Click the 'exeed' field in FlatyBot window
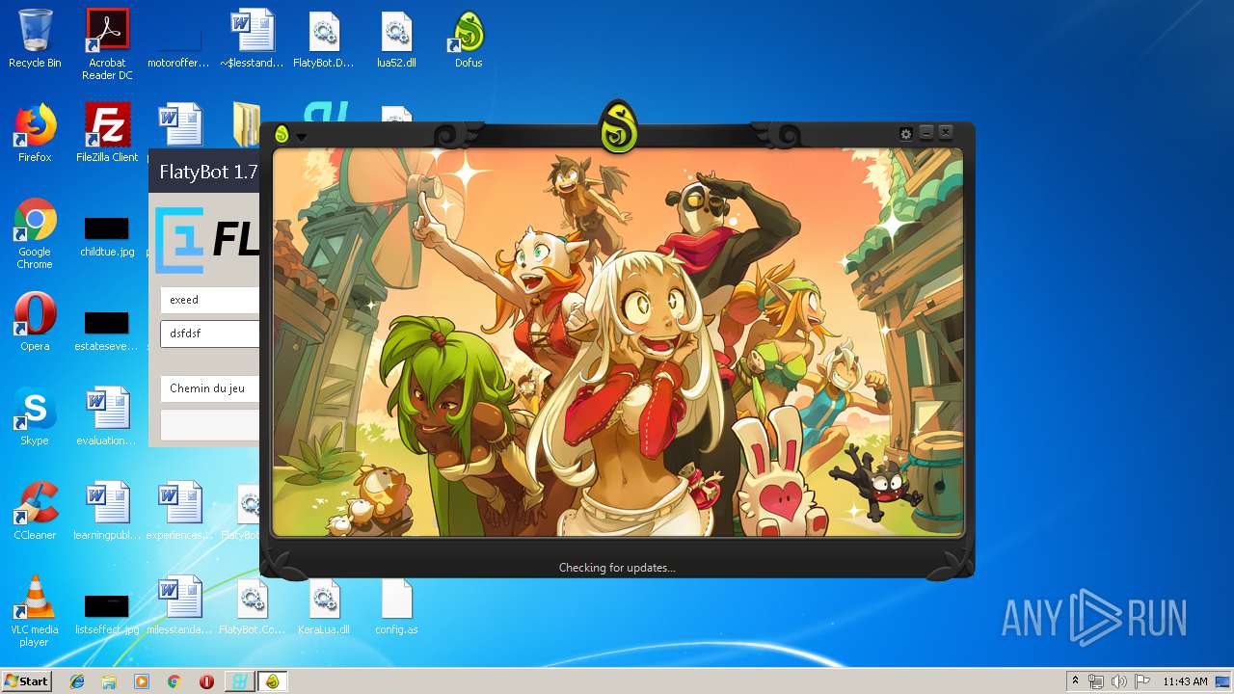This screenshot has height=694, width=1234. pyautogui.click(x=210, y=300)
